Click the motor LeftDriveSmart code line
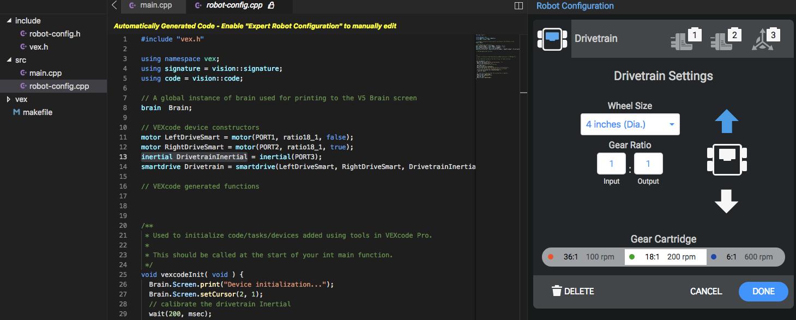796x320 pixels. 248,137
